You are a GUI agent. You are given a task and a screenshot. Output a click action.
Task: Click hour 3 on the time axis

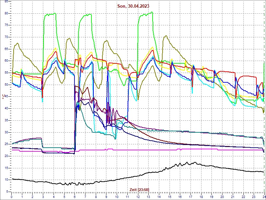tap(43, 197)
